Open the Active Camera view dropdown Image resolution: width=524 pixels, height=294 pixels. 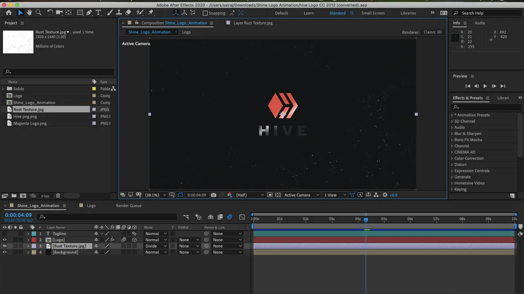(x=302, y=195)
